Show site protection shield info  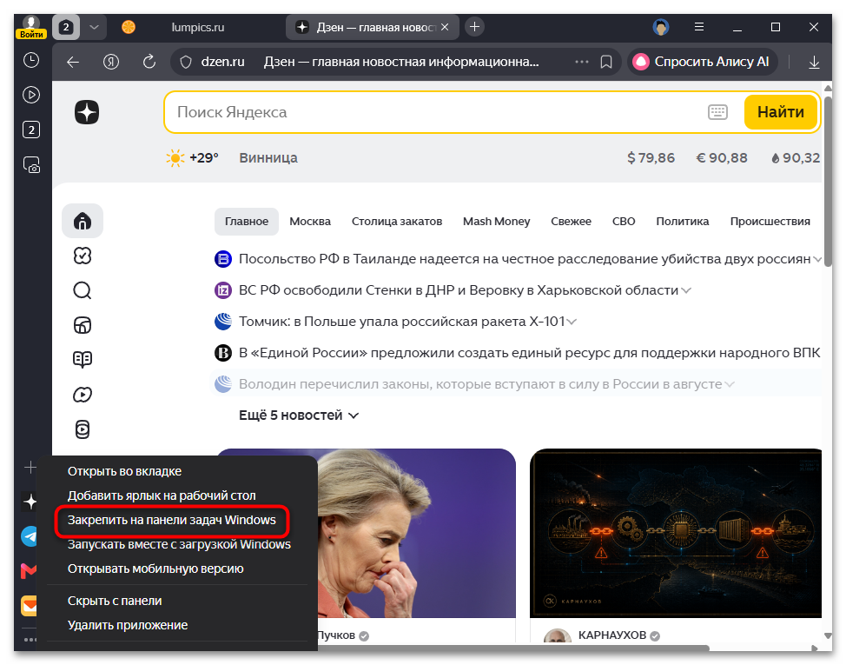[186, 62]
